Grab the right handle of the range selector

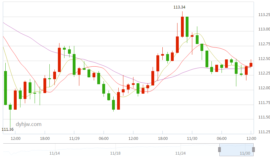pyautogui.click(x=253, y=150)
